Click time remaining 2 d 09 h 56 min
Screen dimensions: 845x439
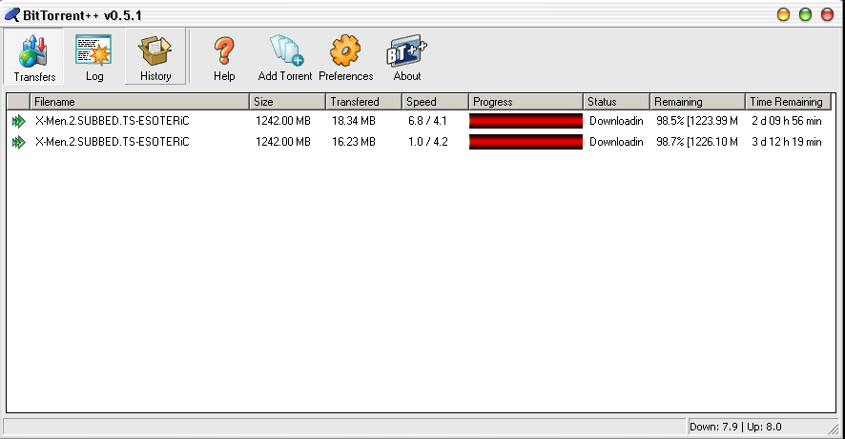pos(787,121)
